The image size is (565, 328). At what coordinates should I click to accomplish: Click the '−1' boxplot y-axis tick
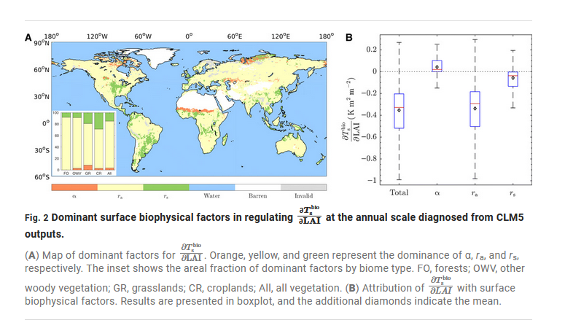[372, 180]
